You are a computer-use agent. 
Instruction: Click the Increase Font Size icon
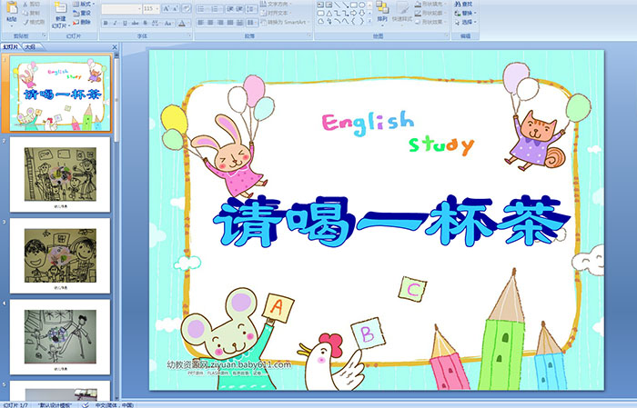pos(165,8)
